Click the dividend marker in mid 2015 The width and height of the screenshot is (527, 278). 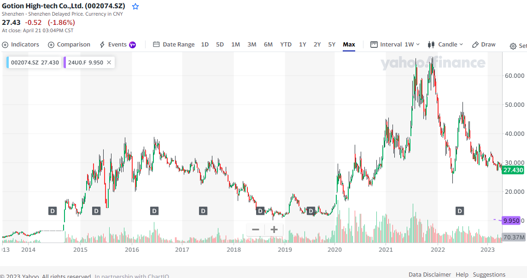point(96,211)
